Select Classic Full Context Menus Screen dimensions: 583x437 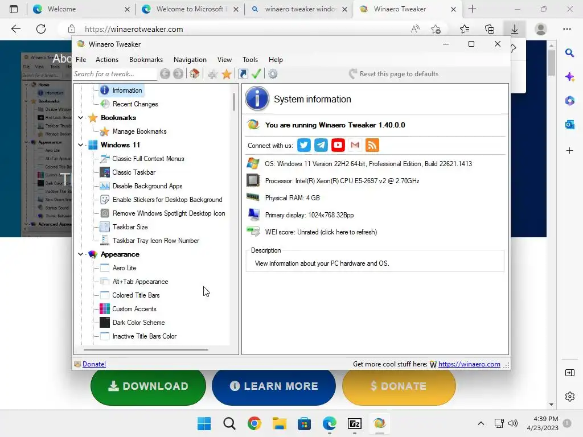point(148,159)
